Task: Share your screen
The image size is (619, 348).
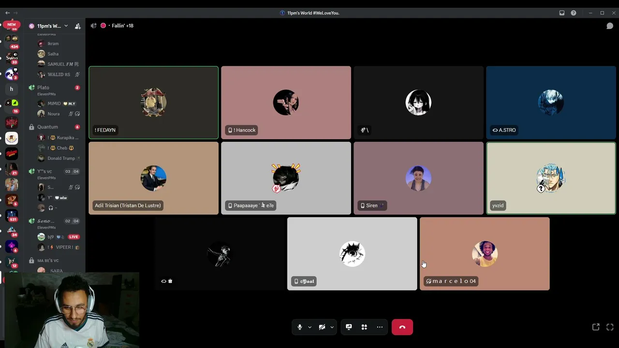Action: 349,327
